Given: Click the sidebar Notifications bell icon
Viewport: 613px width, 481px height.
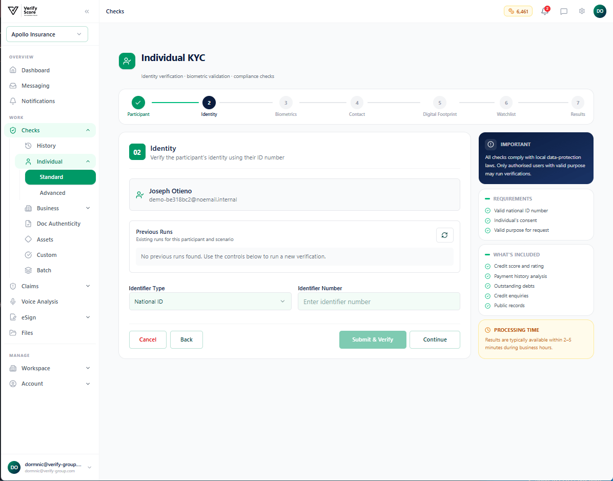Looking at the screenshot, I should tap(13, 101).
